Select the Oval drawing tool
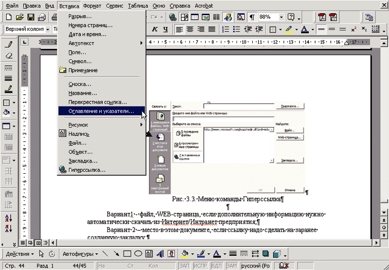The image size is (389, 270). click(x=138, y=254)
